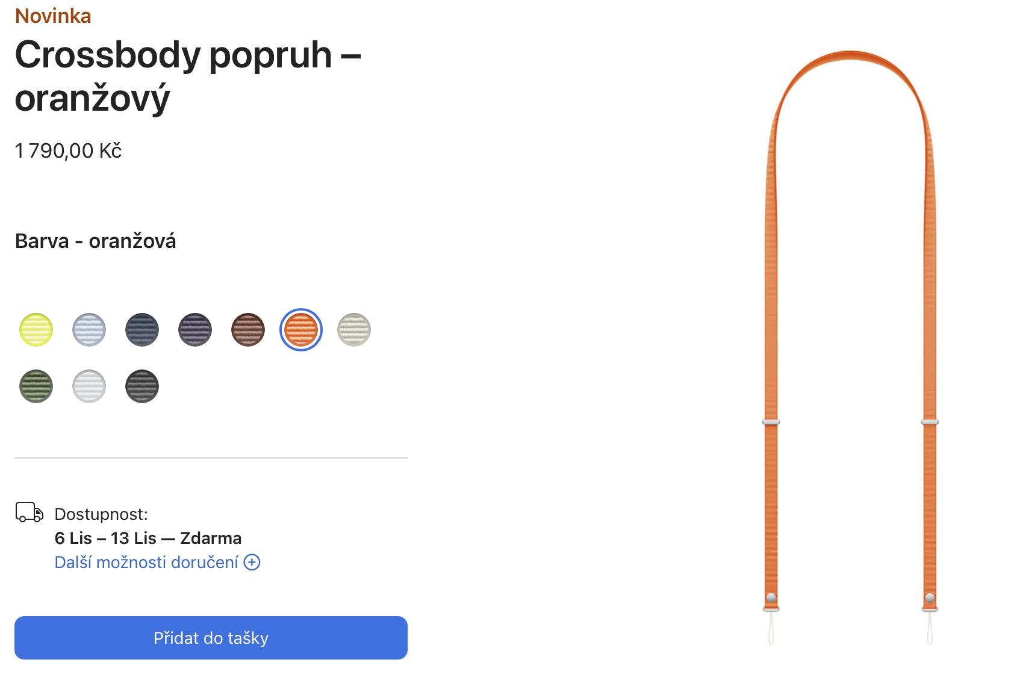Choose the black strap color swatch
Viewport: 1020px width, 686px height.
click(142, 386)
